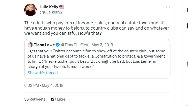Click the red avatar in right sidebar
The image size is (188, 106).
point(187,25)
